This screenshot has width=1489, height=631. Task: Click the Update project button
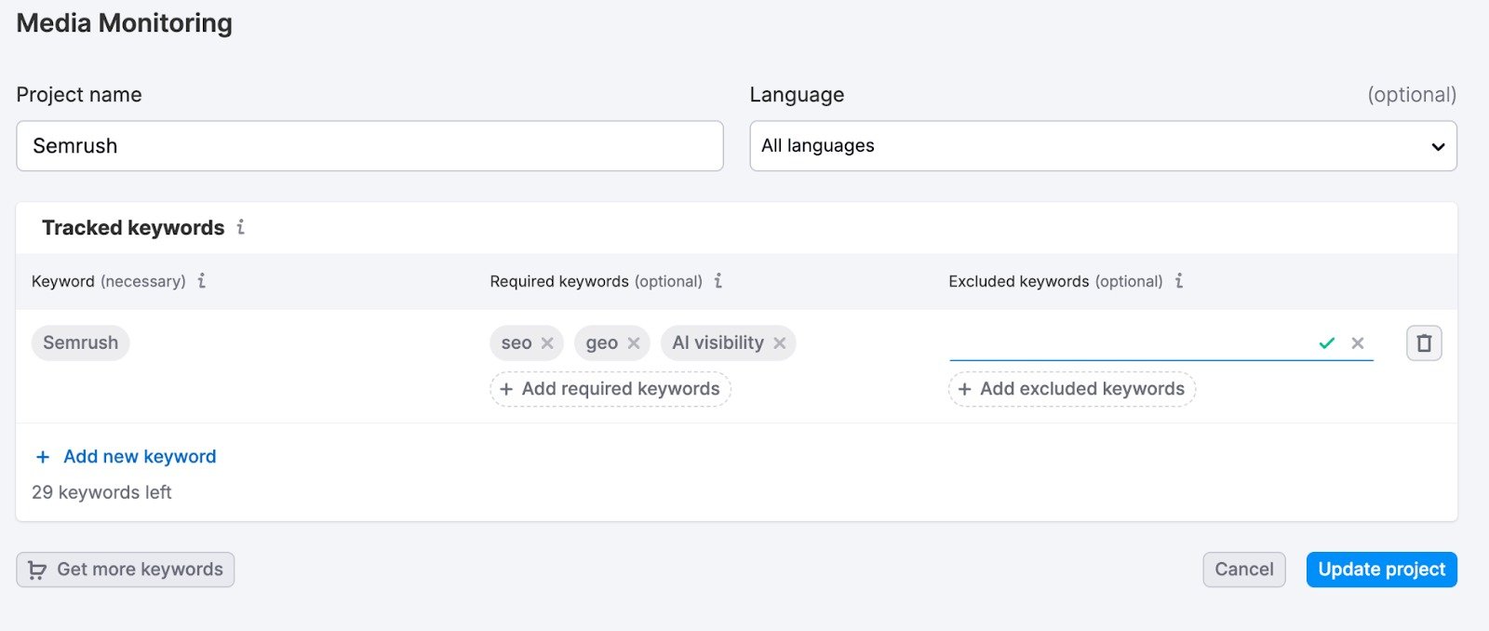tap(1381, 570)
